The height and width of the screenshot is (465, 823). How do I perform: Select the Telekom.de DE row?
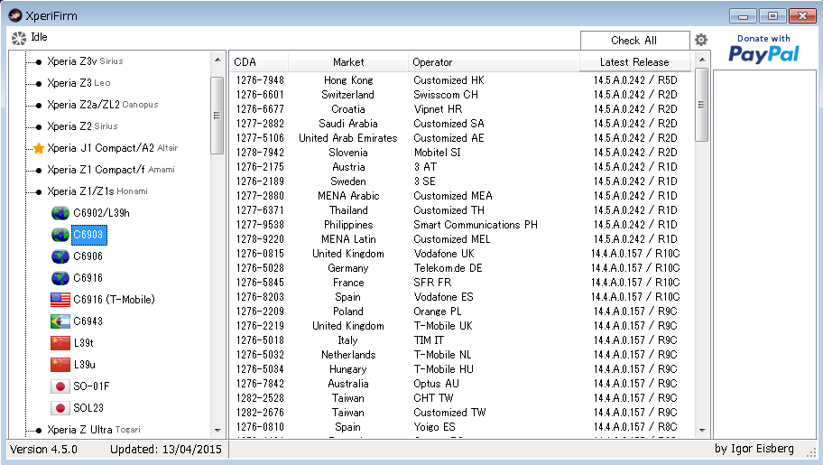(462, 268)
